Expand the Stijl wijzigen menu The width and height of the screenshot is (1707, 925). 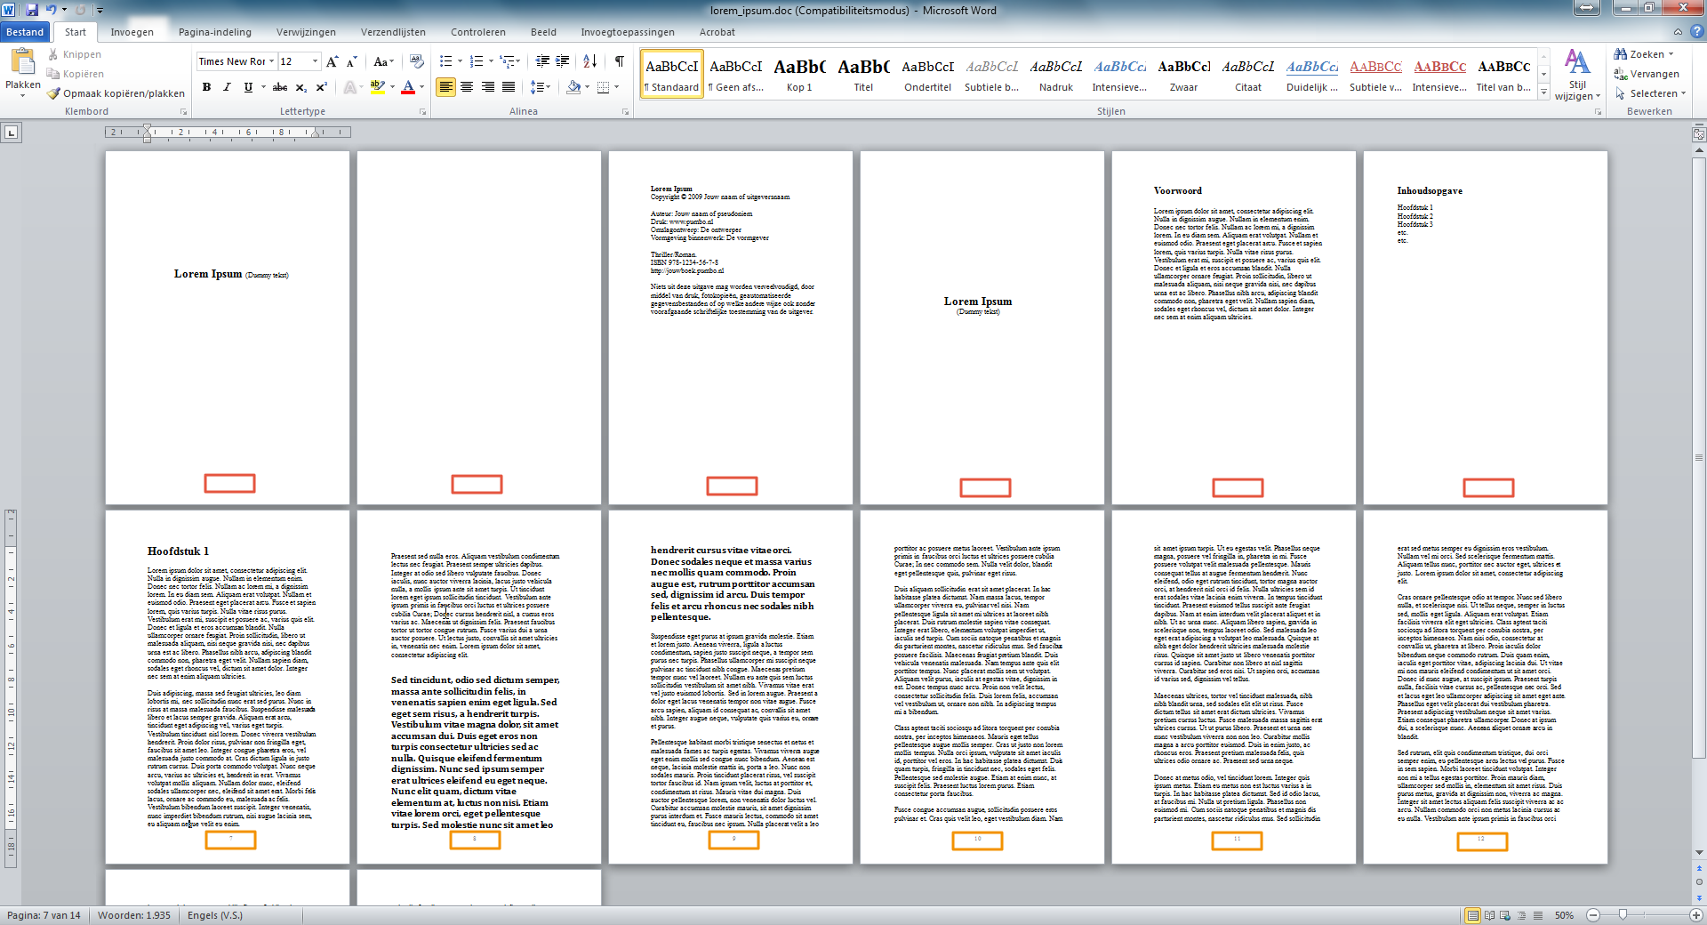point(1577,76)
